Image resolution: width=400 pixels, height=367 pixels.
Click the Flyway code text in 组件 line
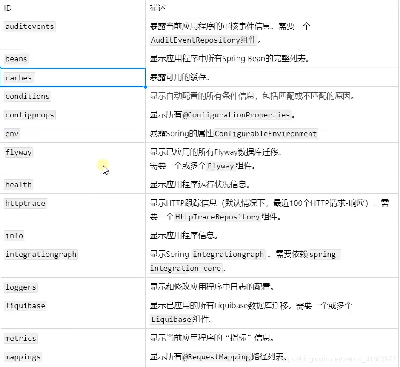221,166
